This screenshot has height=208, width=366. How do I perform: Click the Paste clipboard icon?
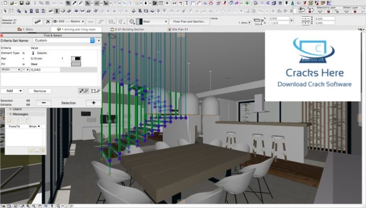pos(48,3)
